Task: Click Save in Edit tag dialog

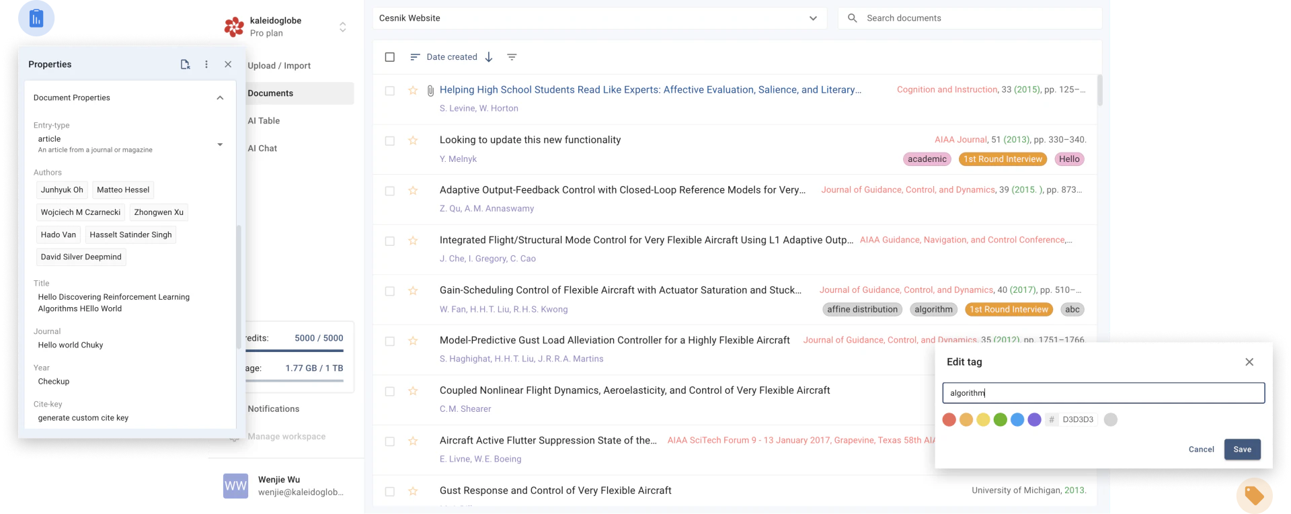Action: [1242, 449]
